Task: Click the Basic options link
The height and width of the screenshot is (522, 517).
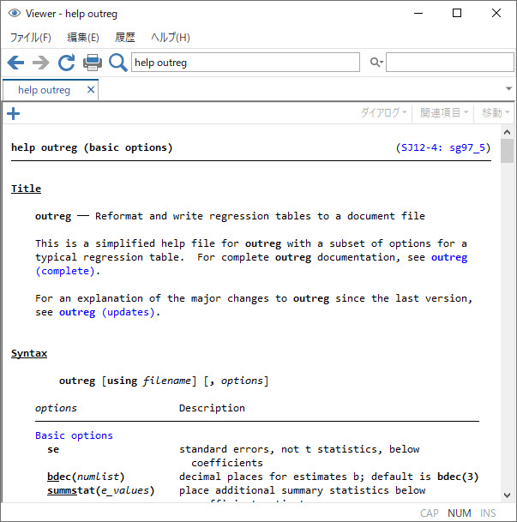Action: pyautogui.click(x=74, y=435)
